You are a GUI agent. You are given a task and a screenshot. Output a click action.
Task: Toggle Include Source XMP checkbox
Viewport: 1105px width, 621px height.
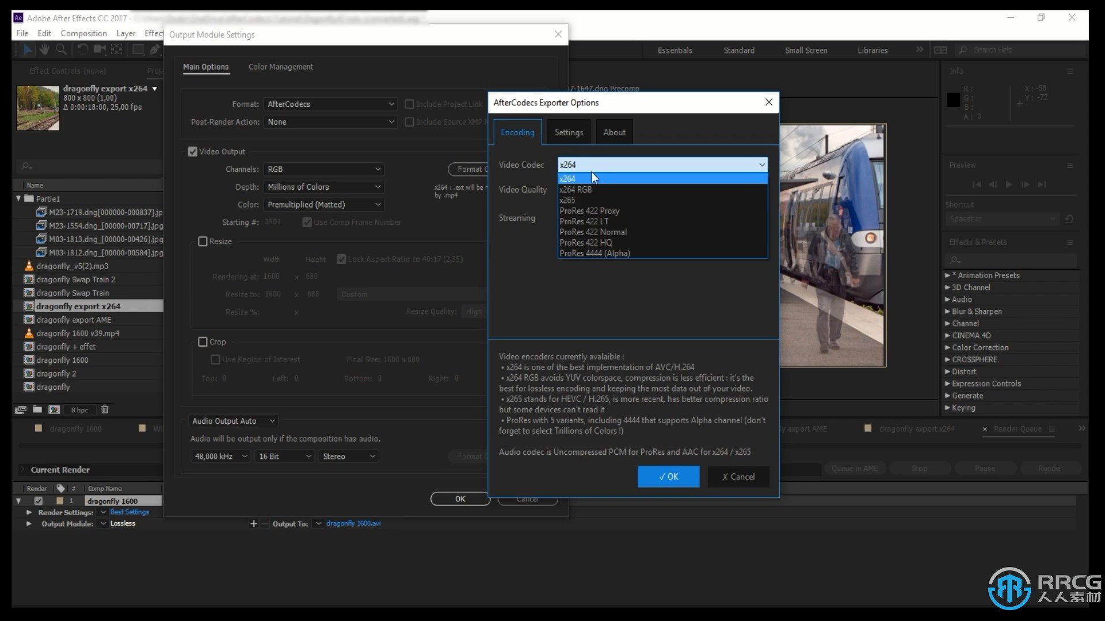(410, 122)
